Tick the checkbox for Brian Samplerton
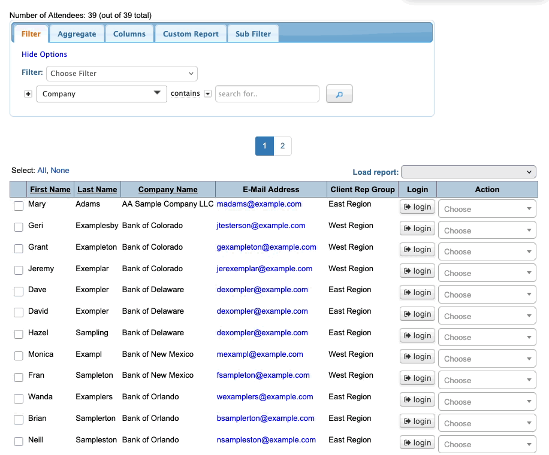Image resolution: width=549 pixels, height=455 pixels. point(19,420)
